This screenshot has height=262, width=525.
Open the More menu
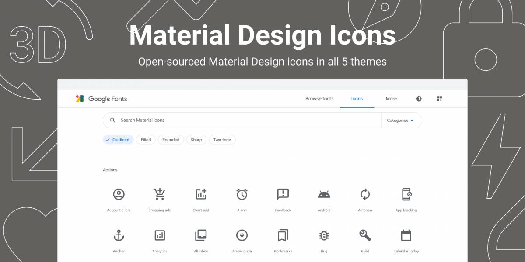391,99
